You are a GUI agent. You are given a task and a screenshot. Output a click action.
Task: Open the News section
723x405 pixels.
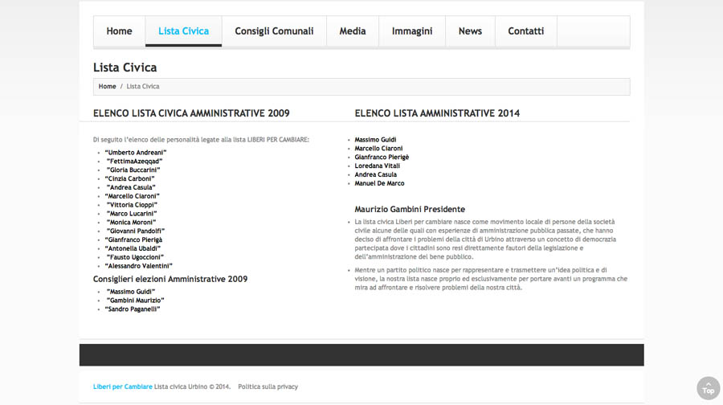[470, 31]
